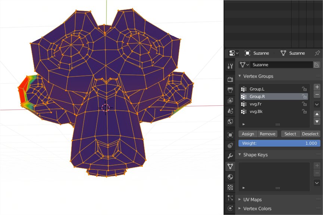Open the Particles properties tab icon
This screenshot has height=215, width=323.
click(x=230, y=198)
